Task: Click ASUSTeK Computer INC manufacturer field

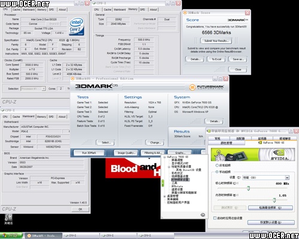Action: [x=45, y=127]
